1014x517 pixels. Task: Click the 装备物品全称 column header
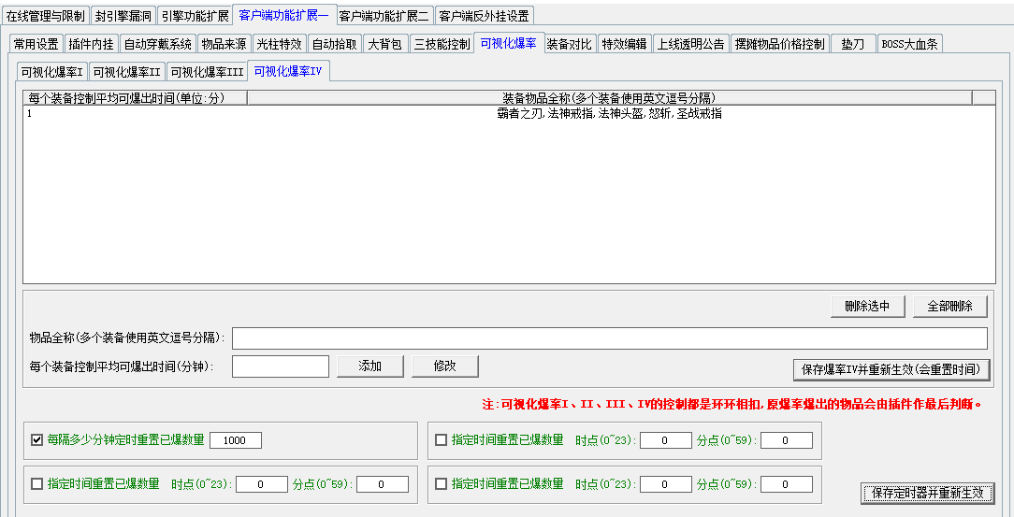609,97
